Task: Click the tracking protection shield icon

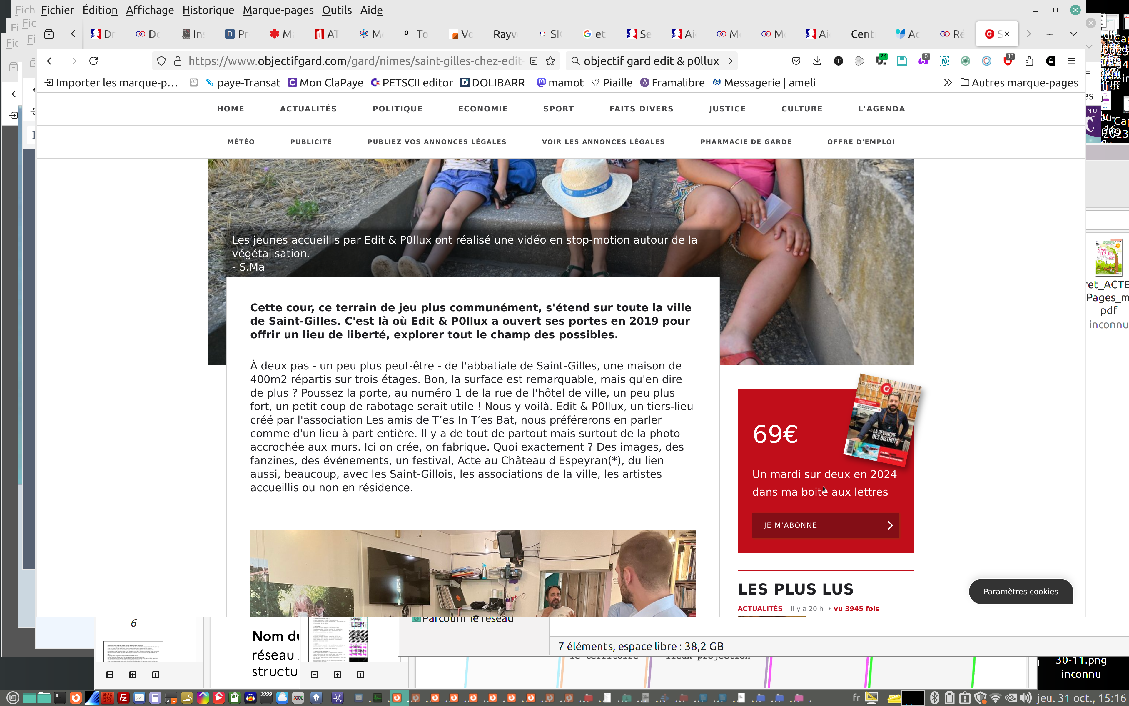Action: coord(161,61)
